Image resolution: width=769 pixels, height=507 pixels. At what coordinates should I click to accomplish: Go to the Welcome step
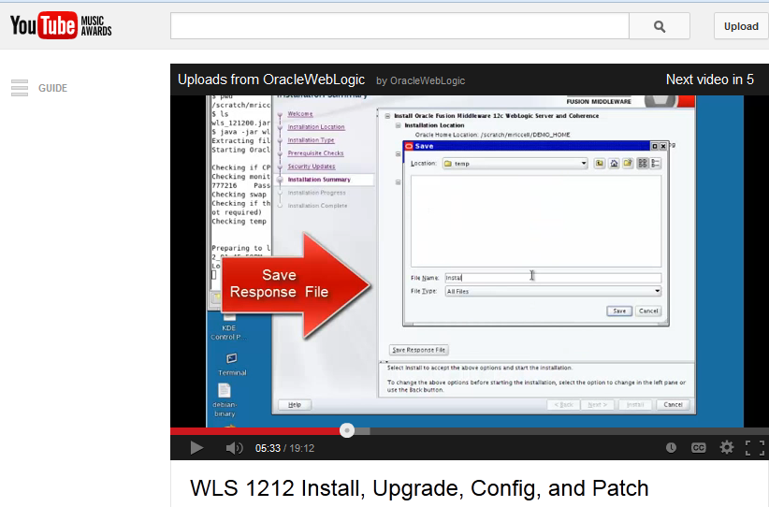click(300, 114)
